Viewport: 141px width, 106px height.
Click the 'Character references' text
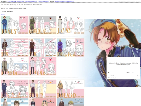[x=7, y=12]
